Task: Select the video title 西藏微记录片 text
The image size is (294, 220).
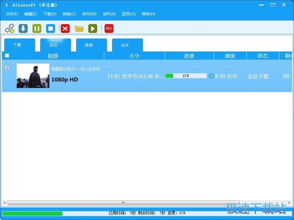Action: point(76,69)
